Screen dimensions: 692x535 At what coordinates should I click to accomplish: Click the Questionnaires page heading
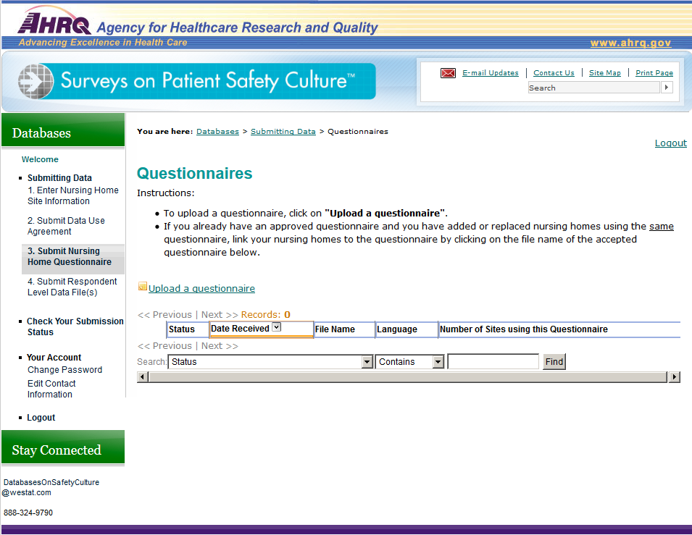point(195,173)
